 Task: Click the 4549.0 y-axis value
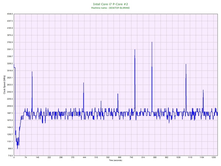pyautogui.click(x=10, y=14)
